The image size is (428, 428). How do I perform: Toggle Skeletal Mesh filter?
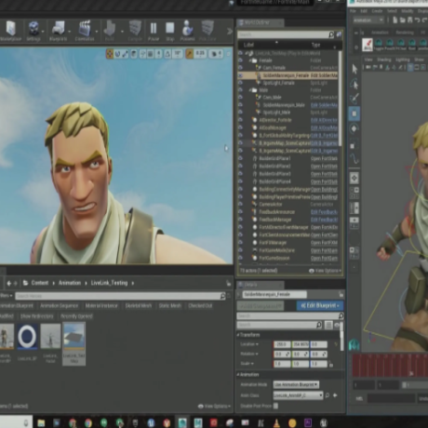pyautogui.click(x=139, y=306)
